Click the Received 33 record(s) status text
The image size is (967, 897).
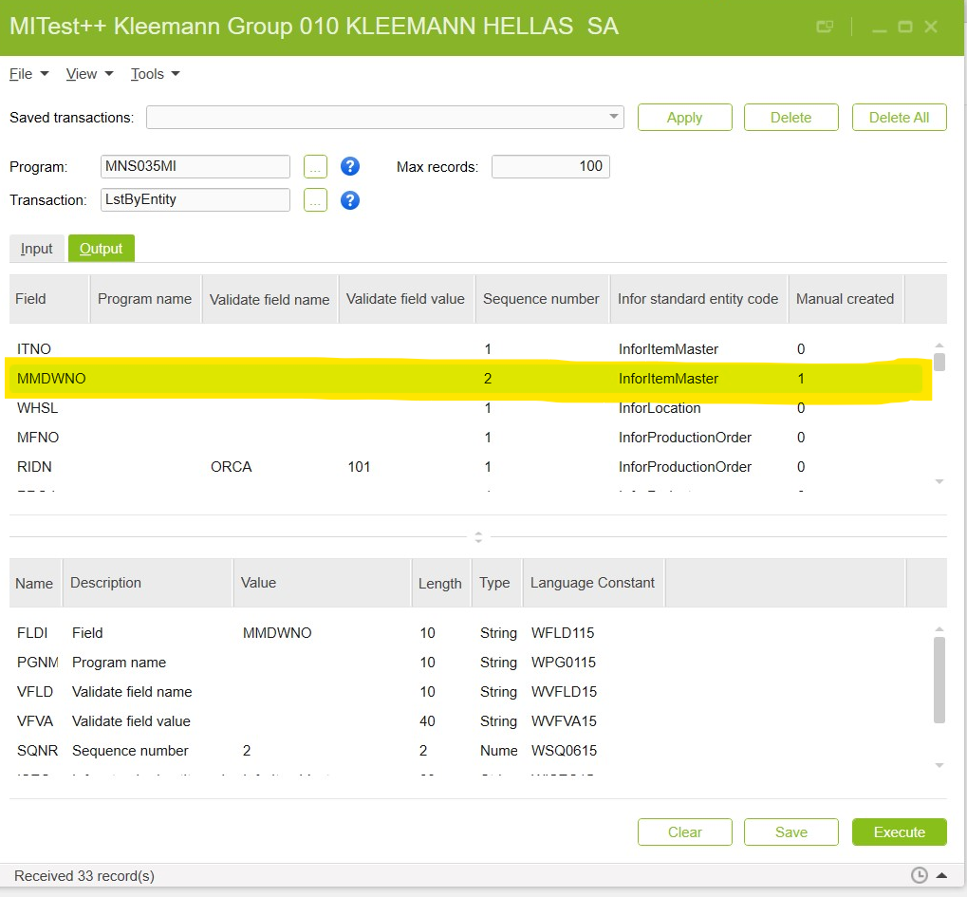(x=84, y=876)
